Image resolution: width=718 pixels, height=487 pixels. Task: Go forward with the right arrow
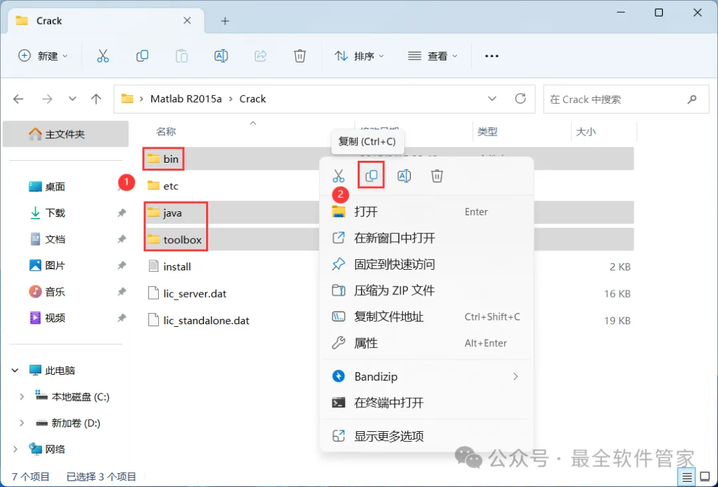tap(47, 99)
